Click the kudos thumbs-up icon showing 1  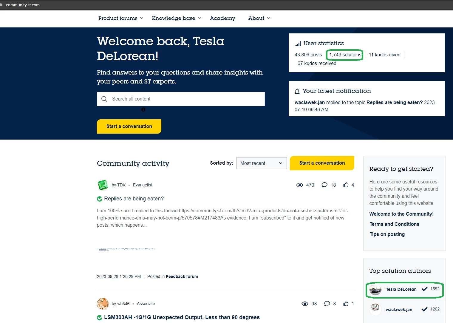346,304
